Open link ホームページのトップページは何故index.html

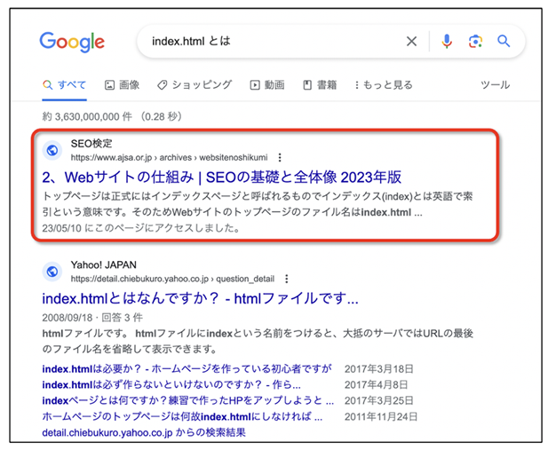(182, 416)
